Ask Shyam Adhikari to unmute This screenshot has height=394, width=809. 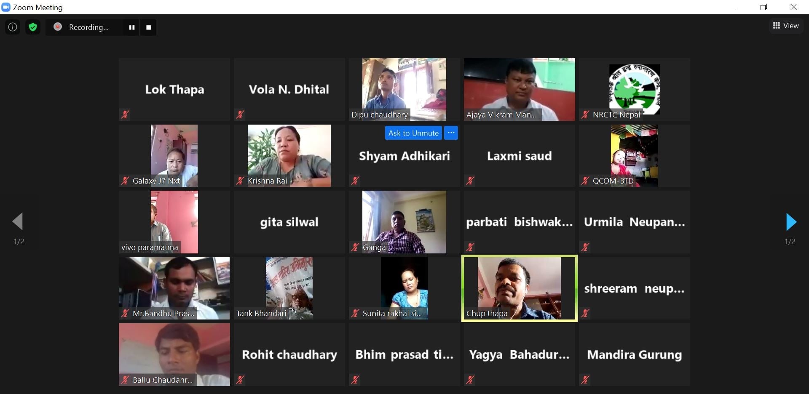tap(413, 133)
